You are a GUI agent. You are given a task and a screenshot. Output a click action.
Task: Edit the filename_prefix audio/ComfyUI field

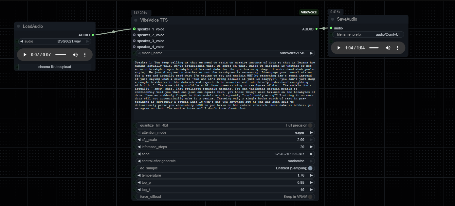tap(368, 34)
